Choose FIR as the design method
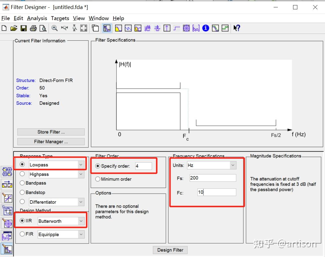Viewport: 325px width, 257px height. pos(22,234)
